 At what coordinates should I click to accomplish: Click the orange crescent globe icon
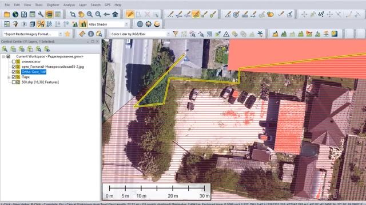pyautogui.click(x=157, y=24)
